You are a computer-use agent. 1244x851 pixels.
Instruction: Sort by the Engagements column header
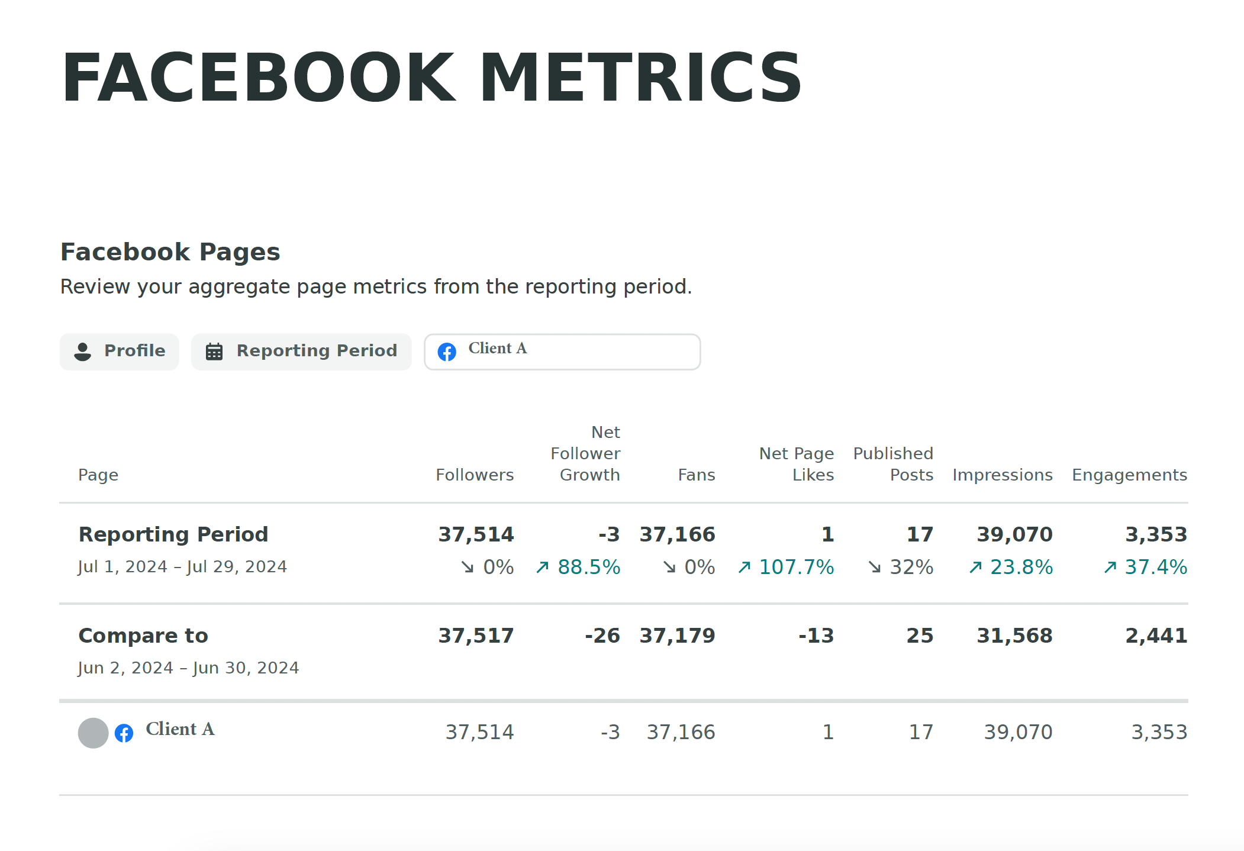tap(1129, 475)
